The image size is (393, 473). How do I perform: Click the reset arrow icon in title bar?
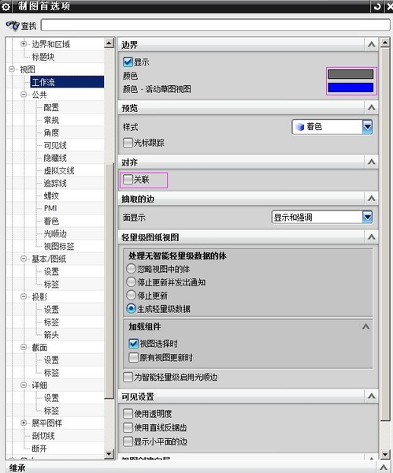coord(377,6)
